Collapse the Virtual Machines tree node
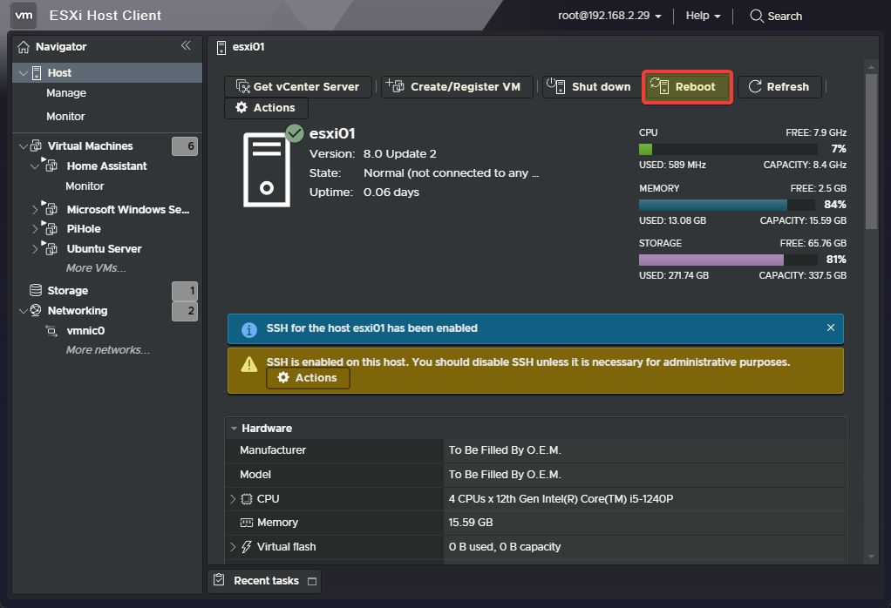891x608 pixels. click(x=24, y=145)
